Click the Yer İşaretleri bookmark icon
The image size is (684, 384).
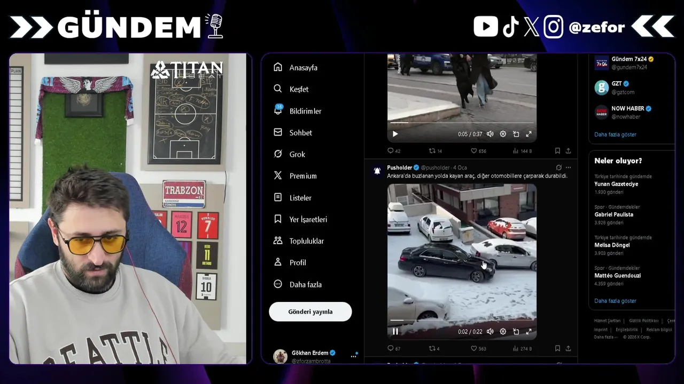(x=278, y=219)
